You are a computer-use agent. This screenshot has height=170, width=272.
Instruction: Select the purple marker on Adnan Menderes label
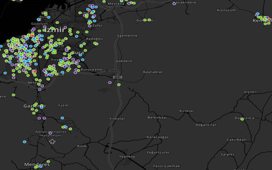point(50,133)
